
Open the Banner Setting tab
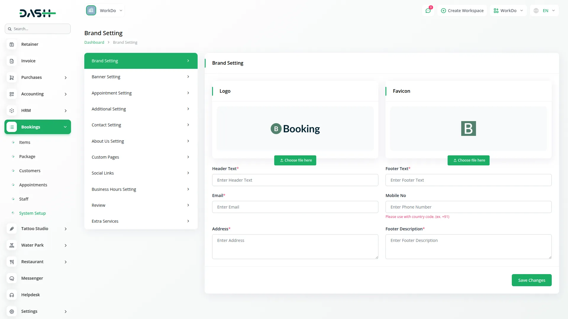tap(141, 77)
